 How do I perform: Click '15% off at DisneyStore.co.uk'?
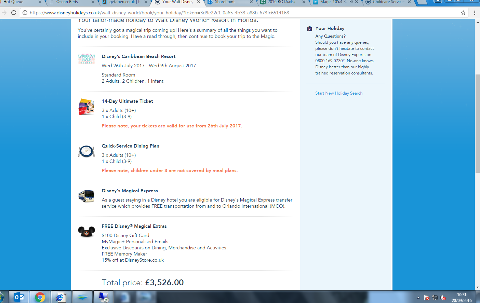point(133,260)
